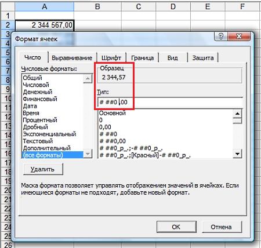The width and height of the screenshot is (261, 248).
Task: Click the category list down arrow
Action: [x=88, y=154]
